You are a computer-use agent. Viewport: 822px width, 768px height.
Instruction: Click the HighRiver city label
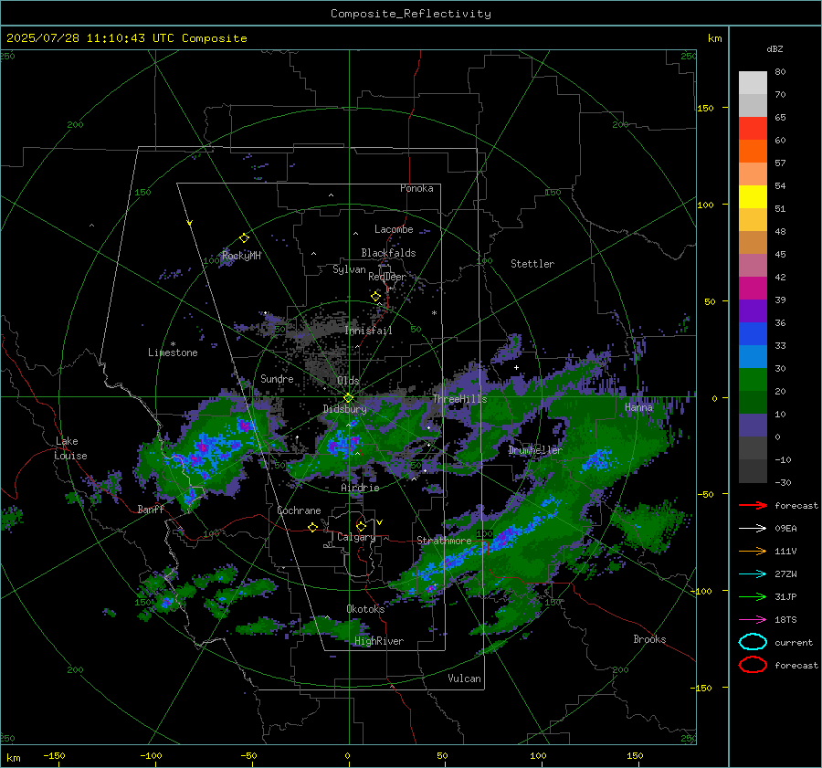pyautogui.click(x=379, y=641)
